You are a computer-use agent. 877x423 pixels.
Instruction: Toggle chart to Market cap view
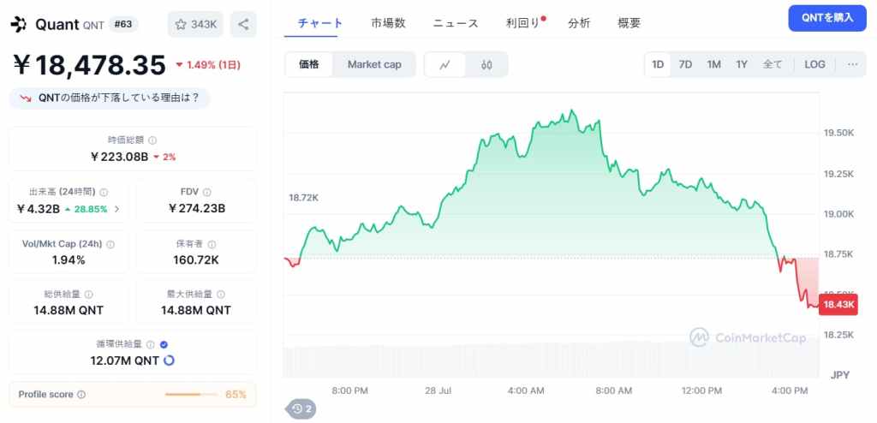click(x=374, y=64)
